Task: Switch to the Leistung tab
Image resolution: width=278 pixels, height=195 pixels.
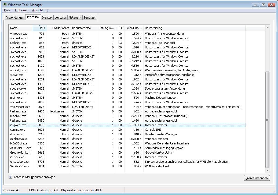Action: [60, 17]
